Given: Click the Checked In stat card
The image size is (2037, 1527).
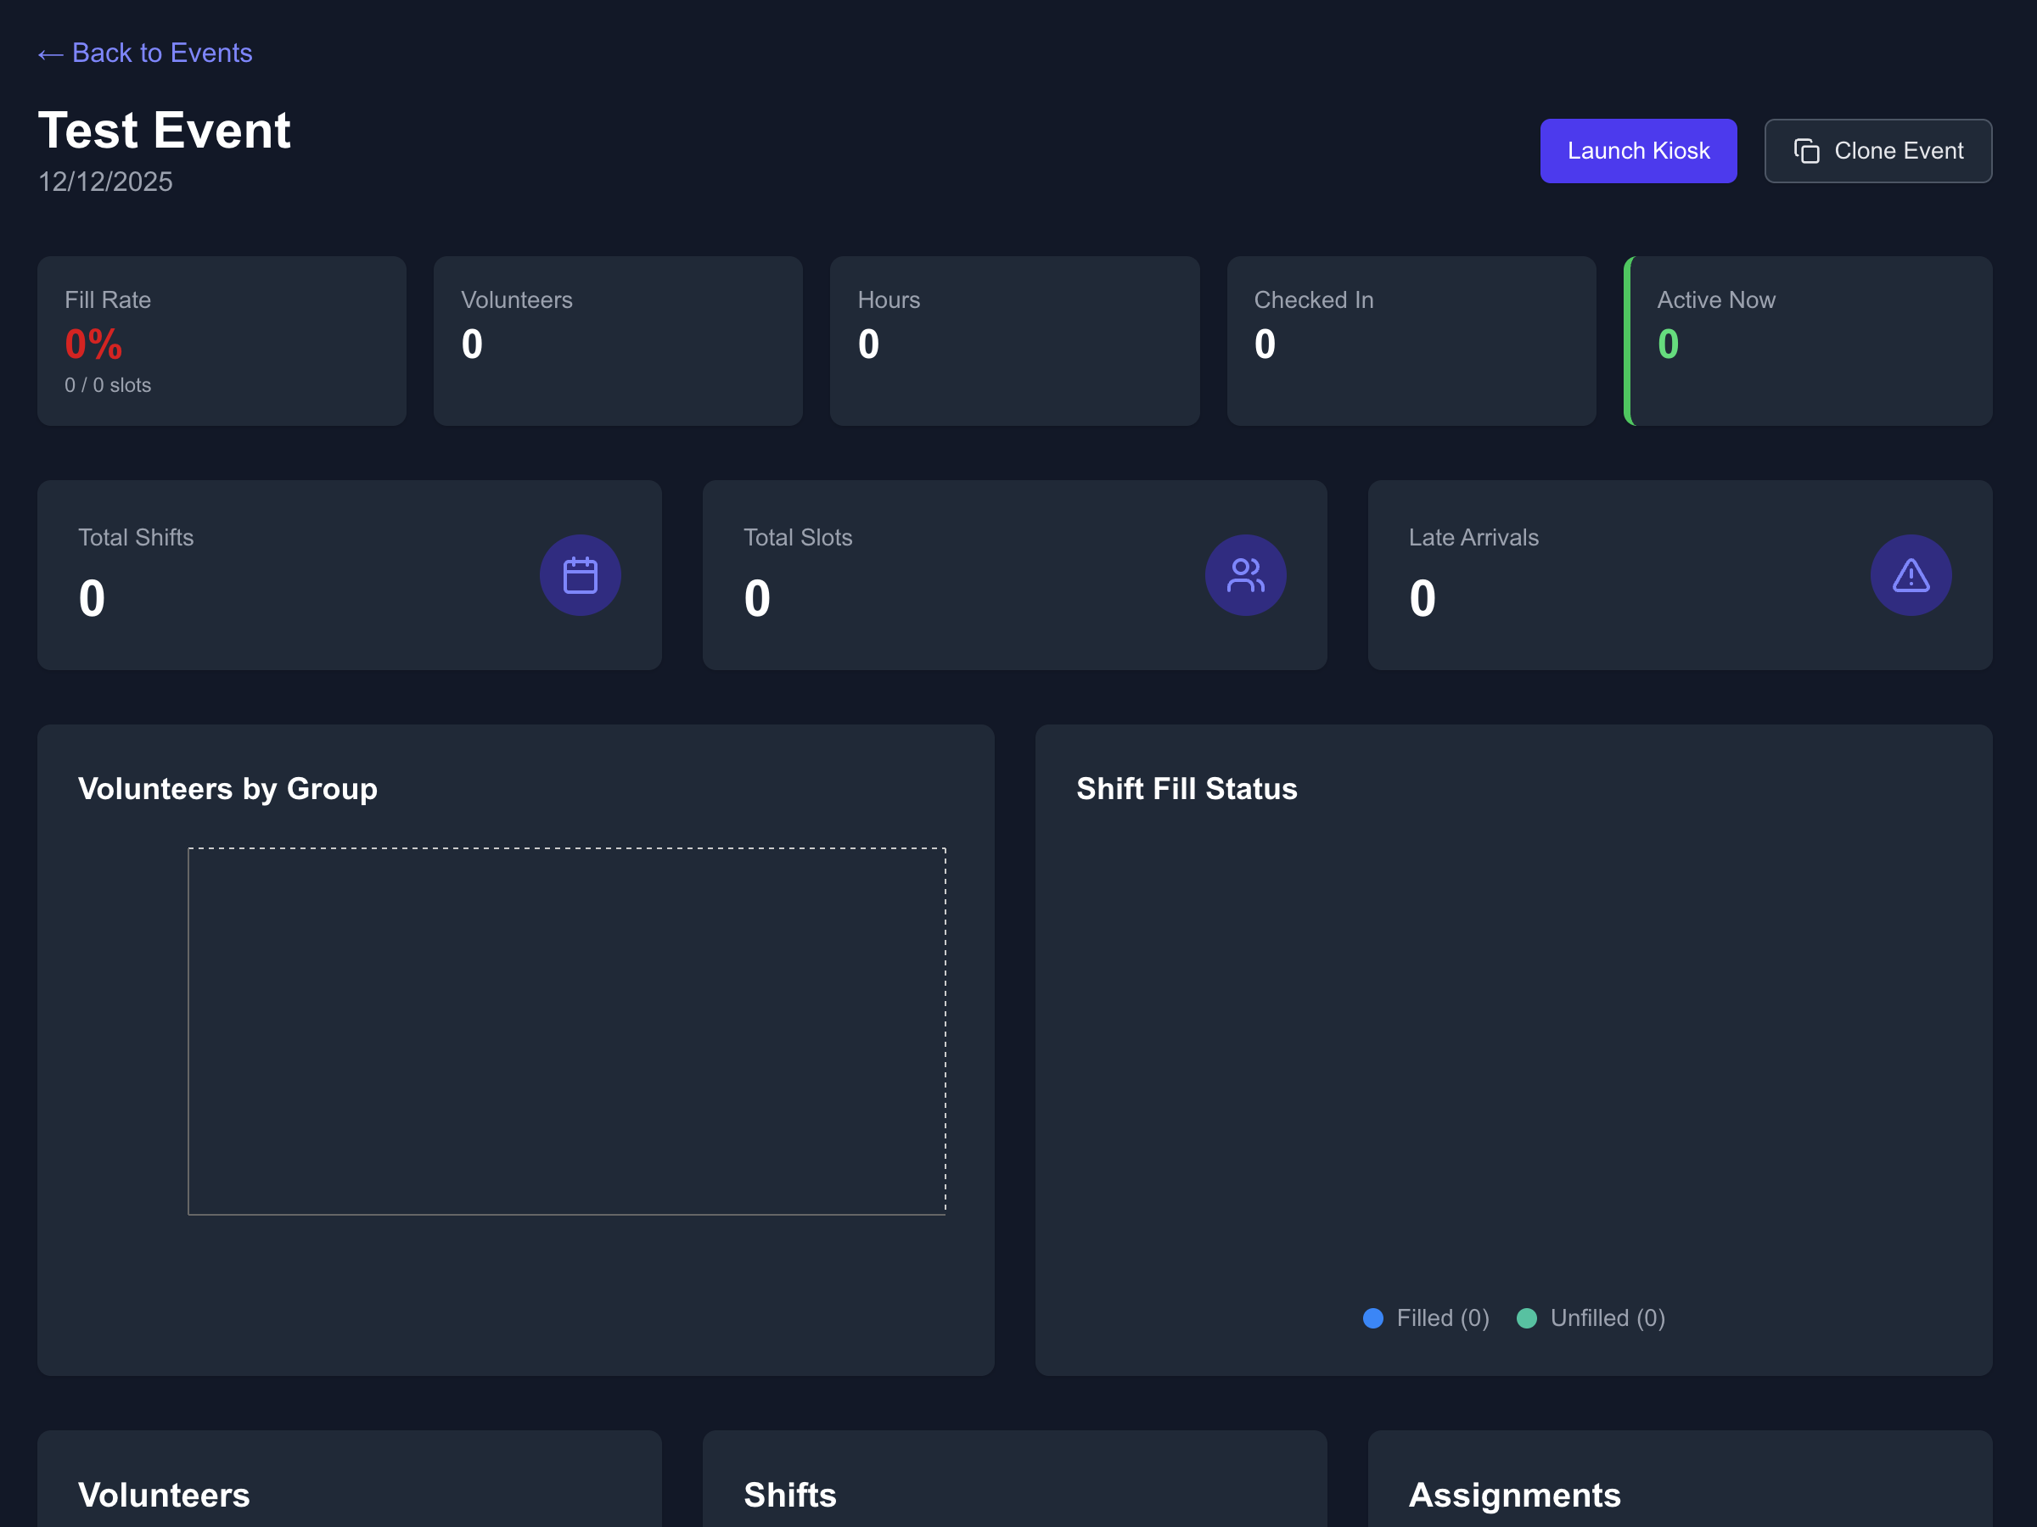Looking at the screenshot, I should (1411, 340).
